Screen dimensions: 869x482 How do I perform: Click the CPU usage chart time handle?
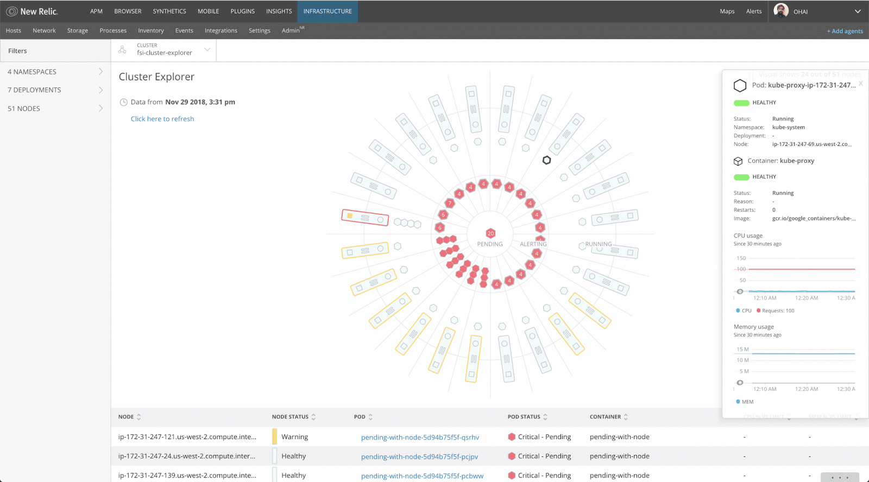[x=740, y=291]
